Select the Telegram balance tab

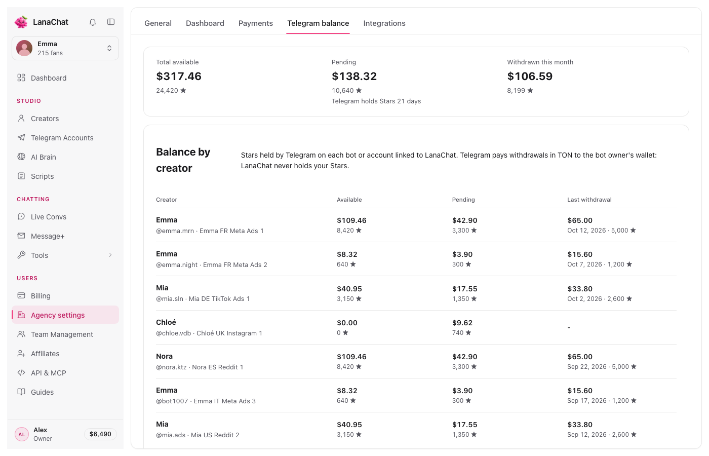coord(318,23)
